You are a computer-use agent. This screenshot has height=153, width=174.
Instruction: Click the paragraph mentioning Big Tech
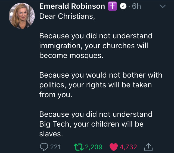point(96,124)
